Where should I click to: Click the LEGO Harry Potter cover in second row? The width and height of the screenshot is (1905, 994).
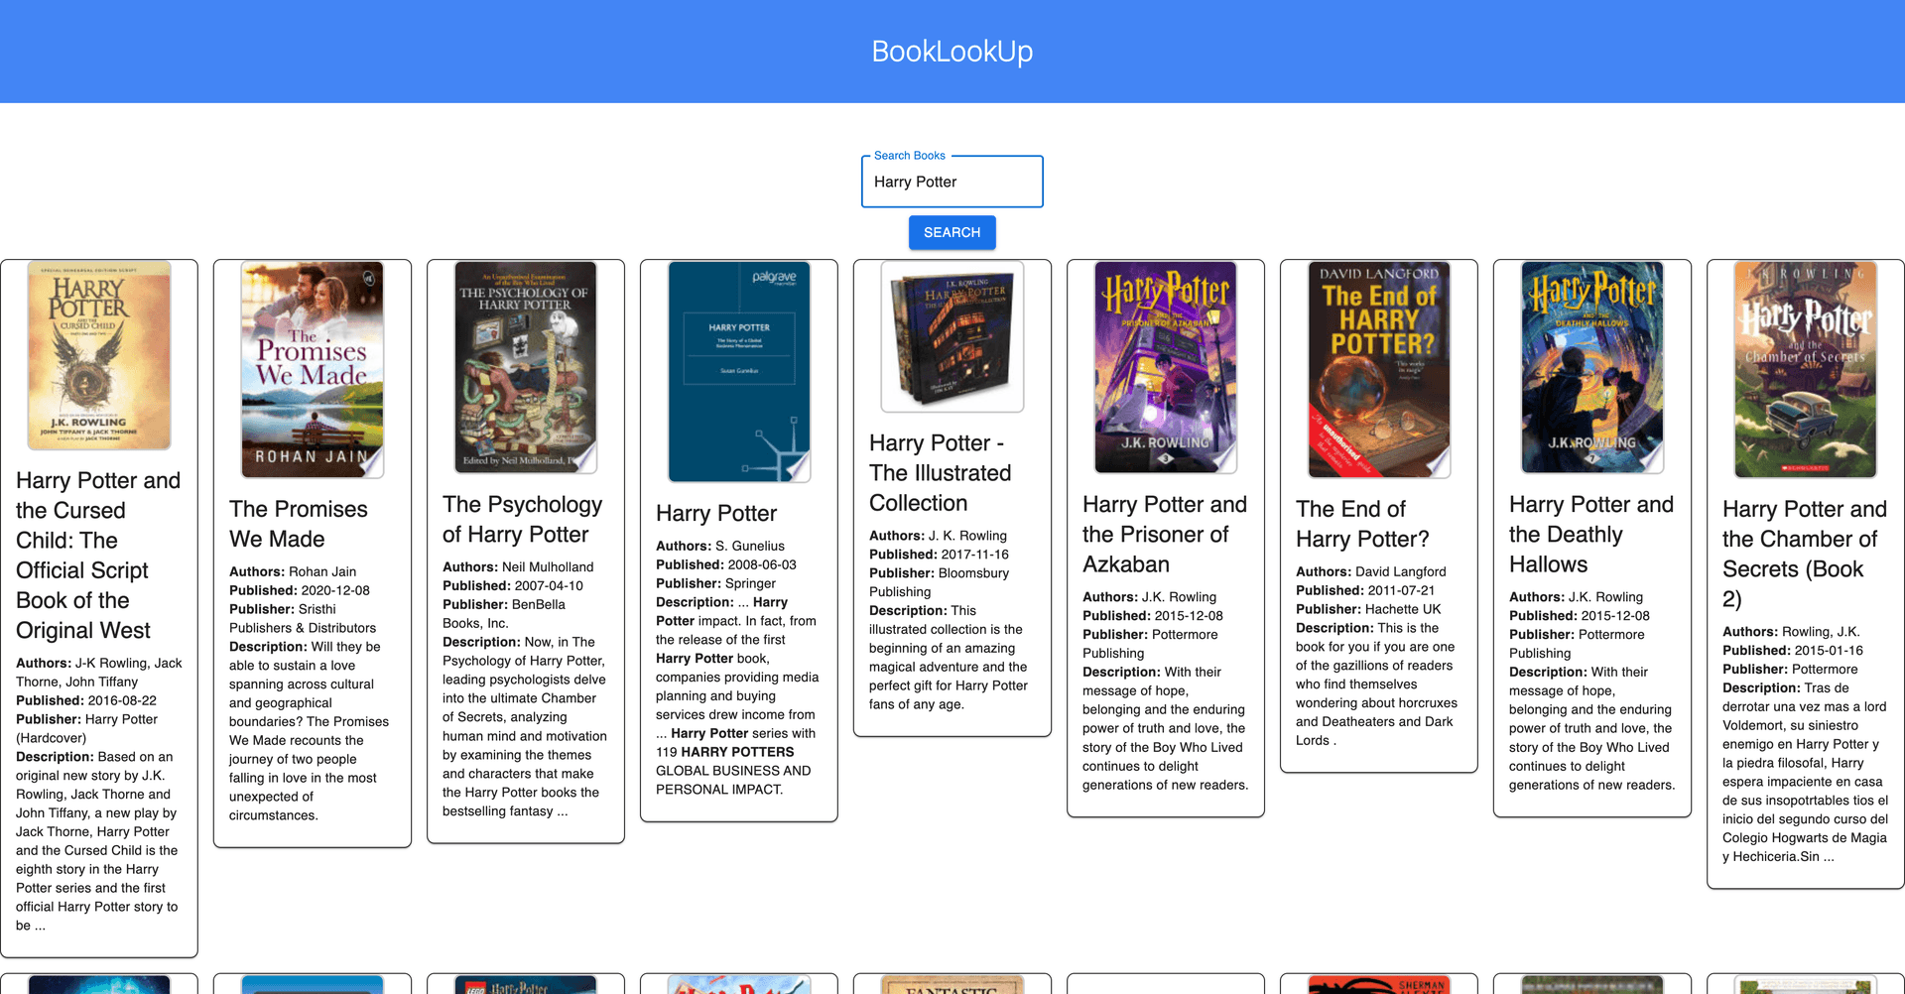tap(525, 986)
